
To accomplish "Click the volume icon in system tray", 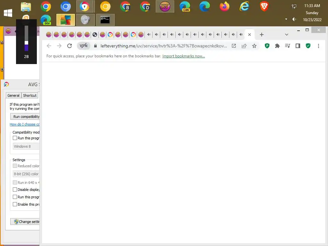I will click(x=294, y=19).
